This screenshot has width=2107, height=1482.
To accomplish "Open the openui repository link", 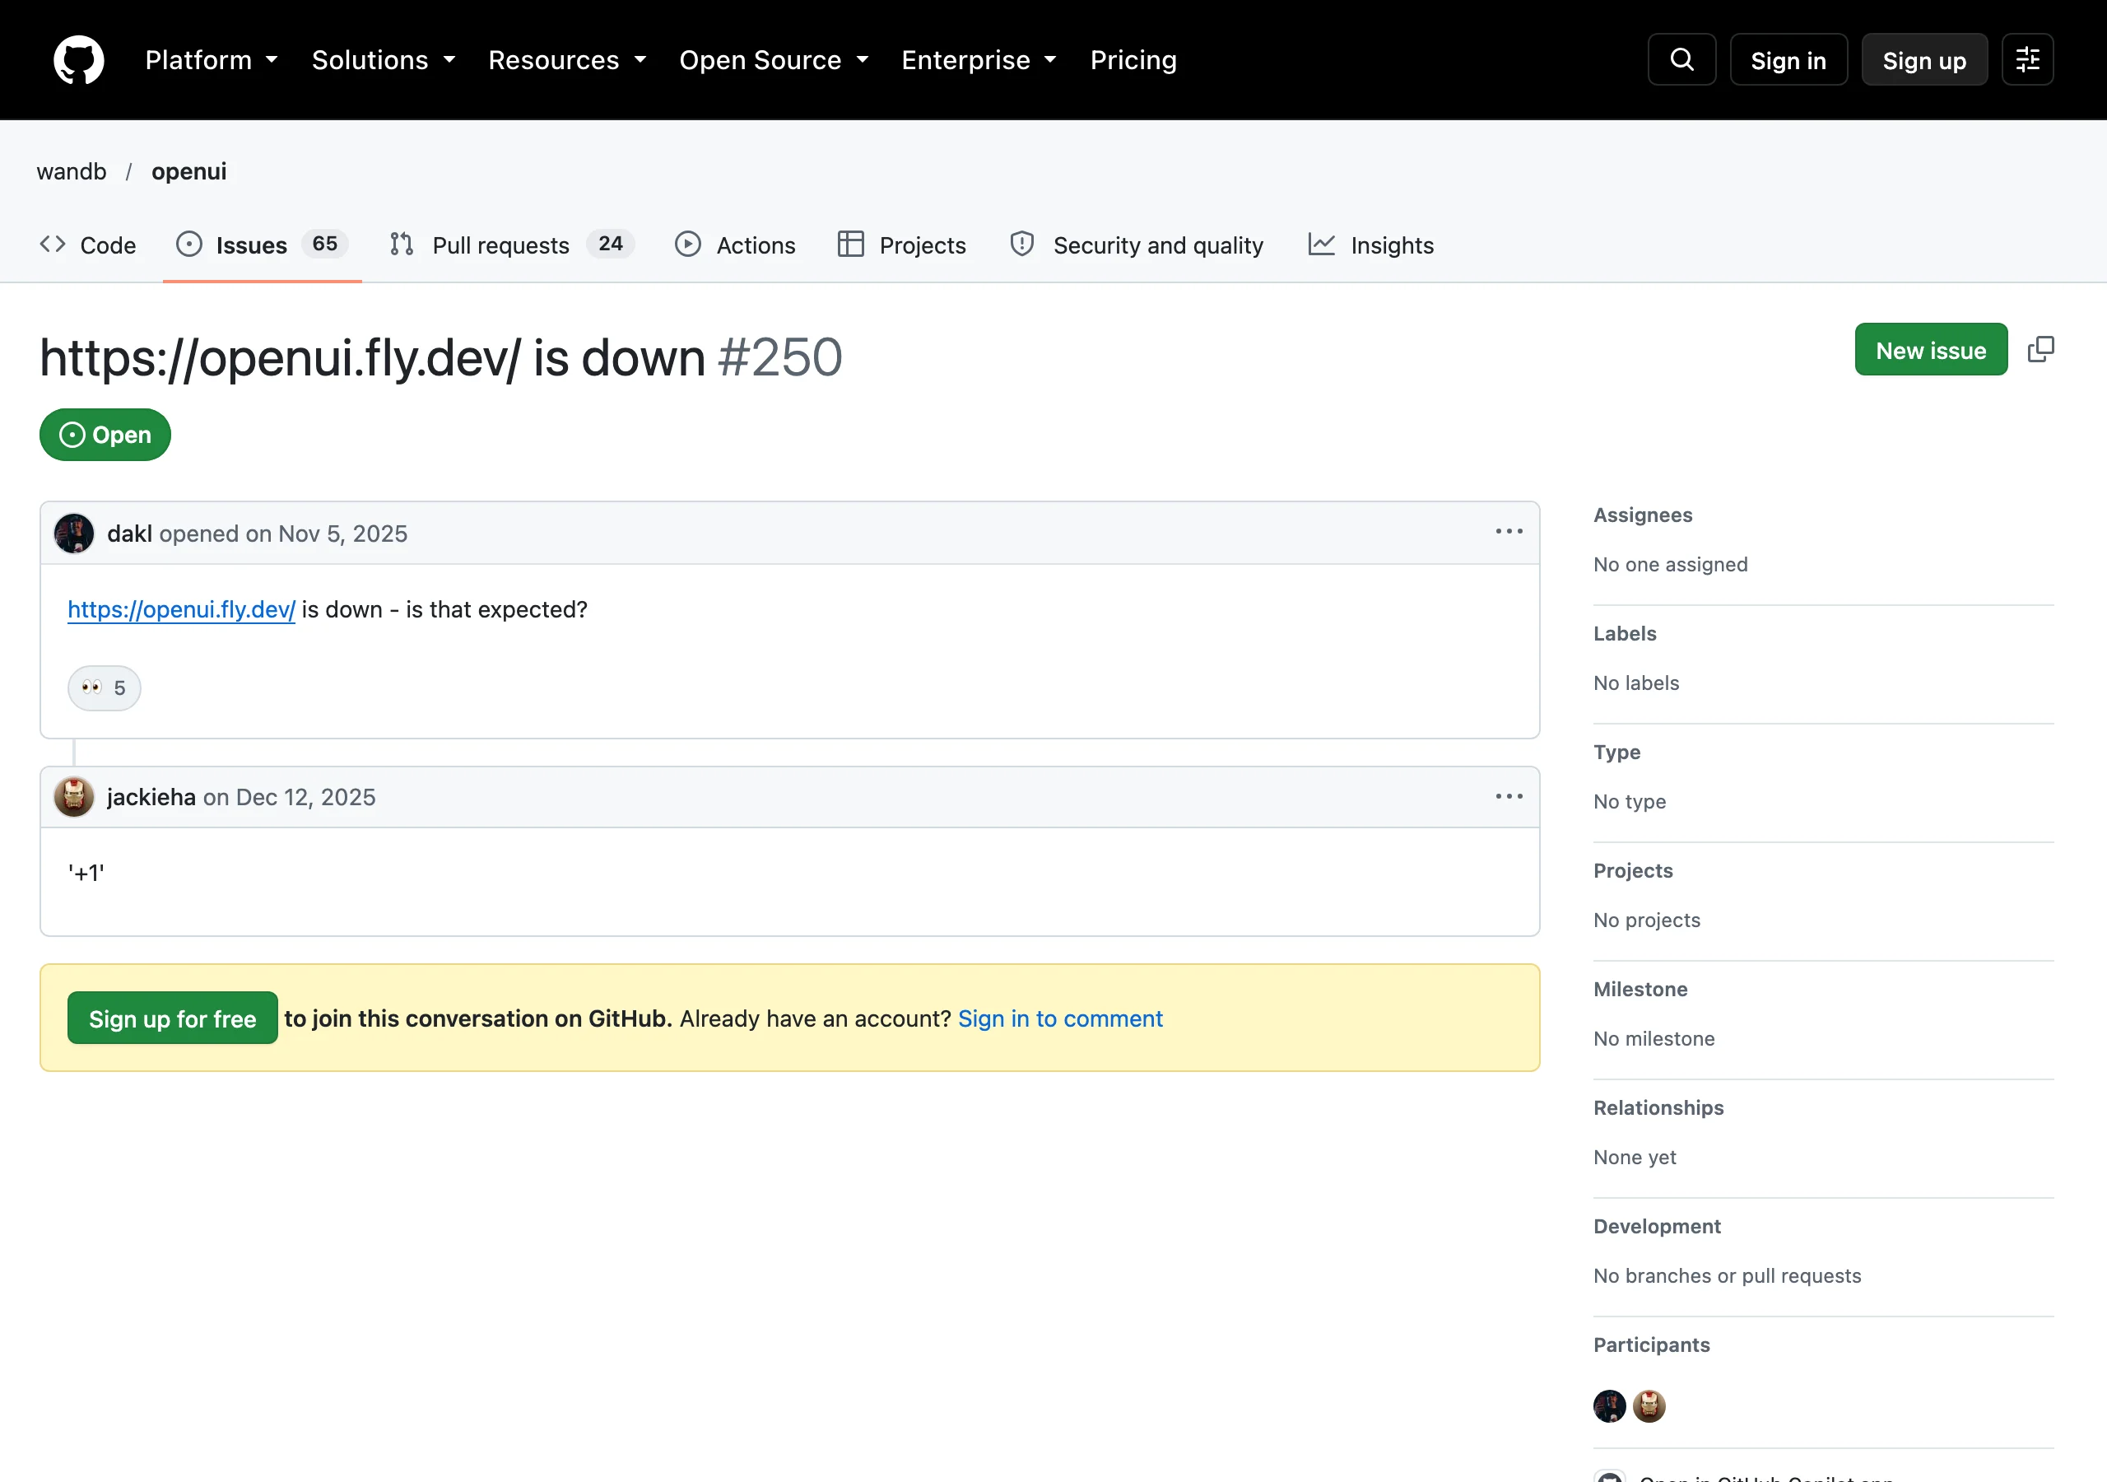I will pyautogui.click(x=189, y=172).
